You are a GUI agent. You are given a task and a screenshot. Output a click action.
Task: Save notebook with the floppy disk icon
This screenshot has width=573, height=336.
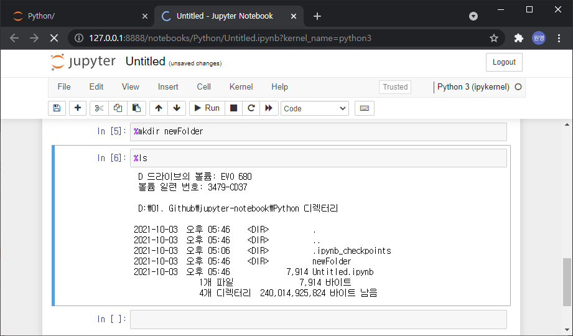pos(57,108)
